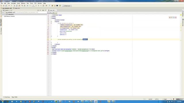The width and height of the screenshot is (184, 103).
Task: Collapse the body tag fold marker
Action: point(51,47)
